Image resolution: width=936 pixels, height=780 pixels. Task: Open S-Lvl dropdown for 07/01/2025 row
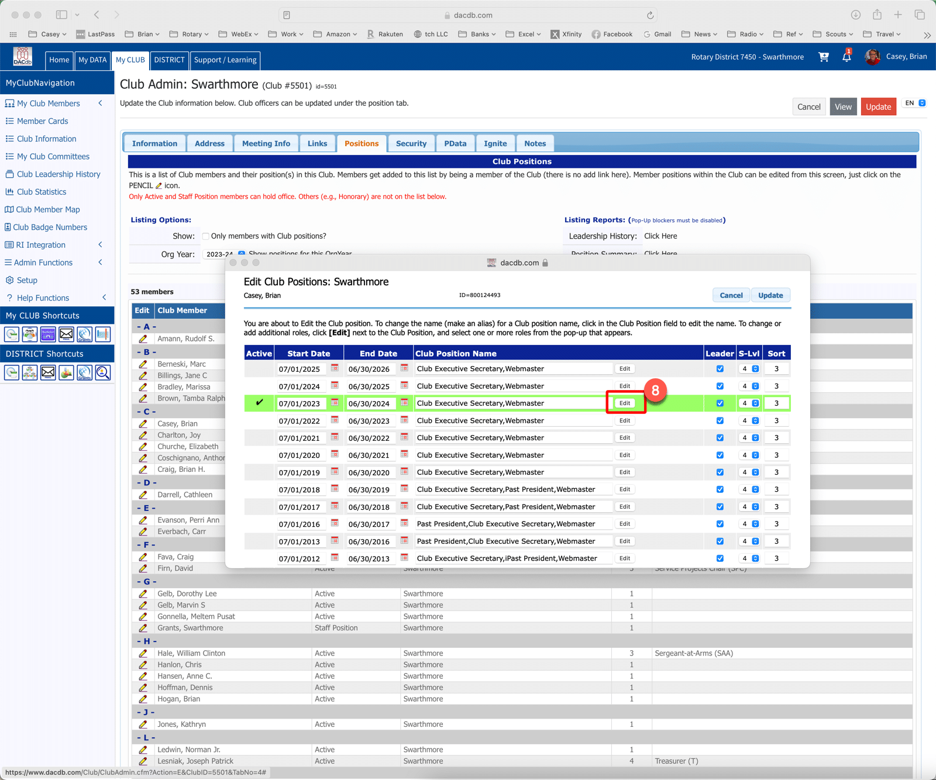coord(749,369)
